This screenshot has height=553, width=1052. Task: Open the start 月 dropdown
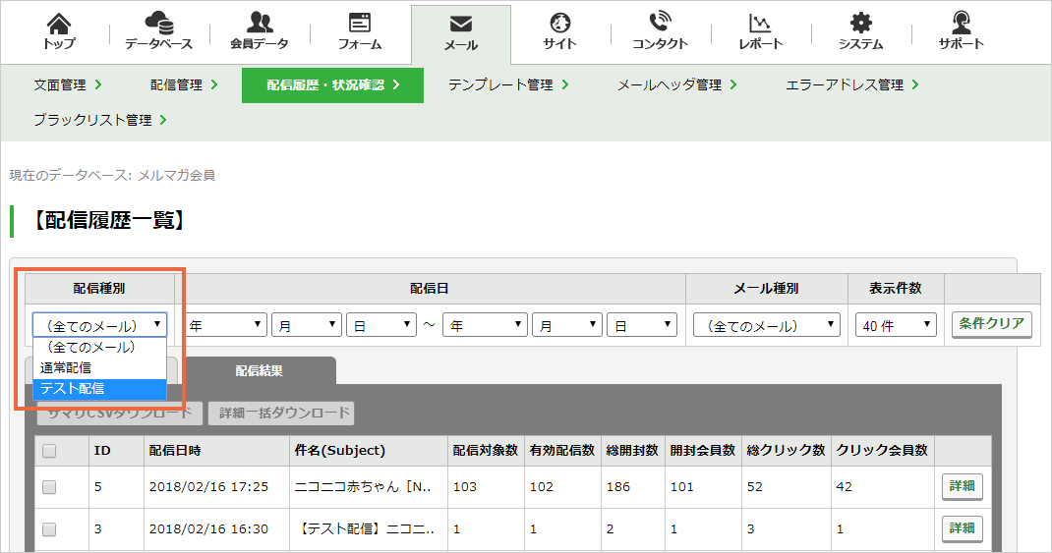pyautogui.click(x=307, y=325)
